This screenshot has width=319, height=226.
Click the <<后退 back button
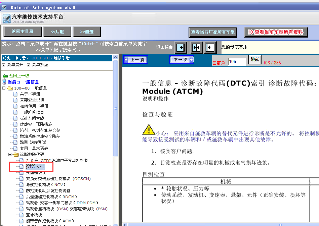point(57,32)
